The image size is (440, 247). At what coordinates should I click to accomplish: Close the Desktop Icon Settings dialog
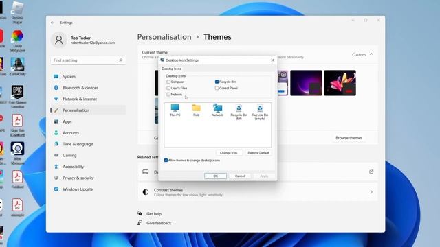[272, 60]
